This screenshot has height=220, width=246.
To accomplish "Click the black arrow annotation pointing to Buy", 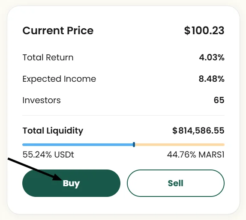I will coord(35,169).
